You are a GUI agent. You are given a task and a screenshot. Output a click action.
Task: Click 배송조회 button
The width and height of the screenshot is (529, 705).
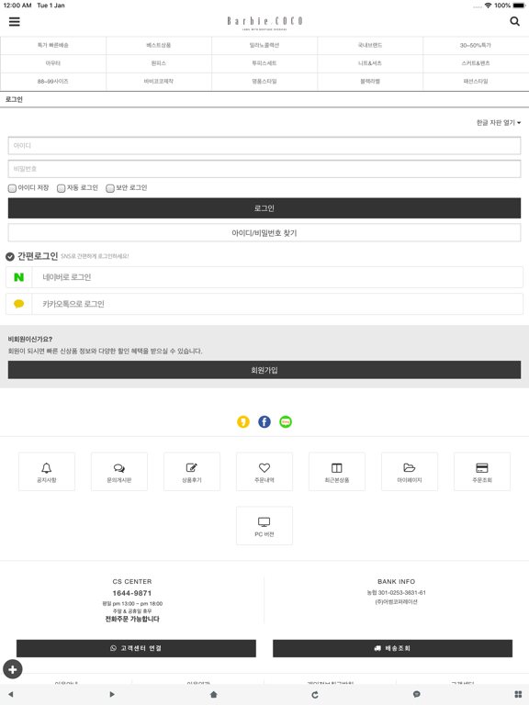tap(393, 648)
